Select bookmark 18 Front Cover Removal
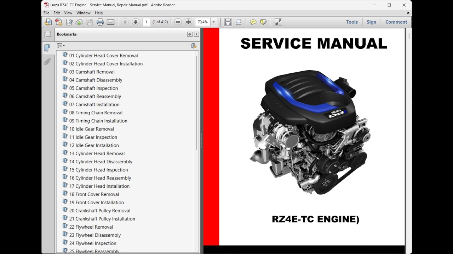 tap(94, 194)
